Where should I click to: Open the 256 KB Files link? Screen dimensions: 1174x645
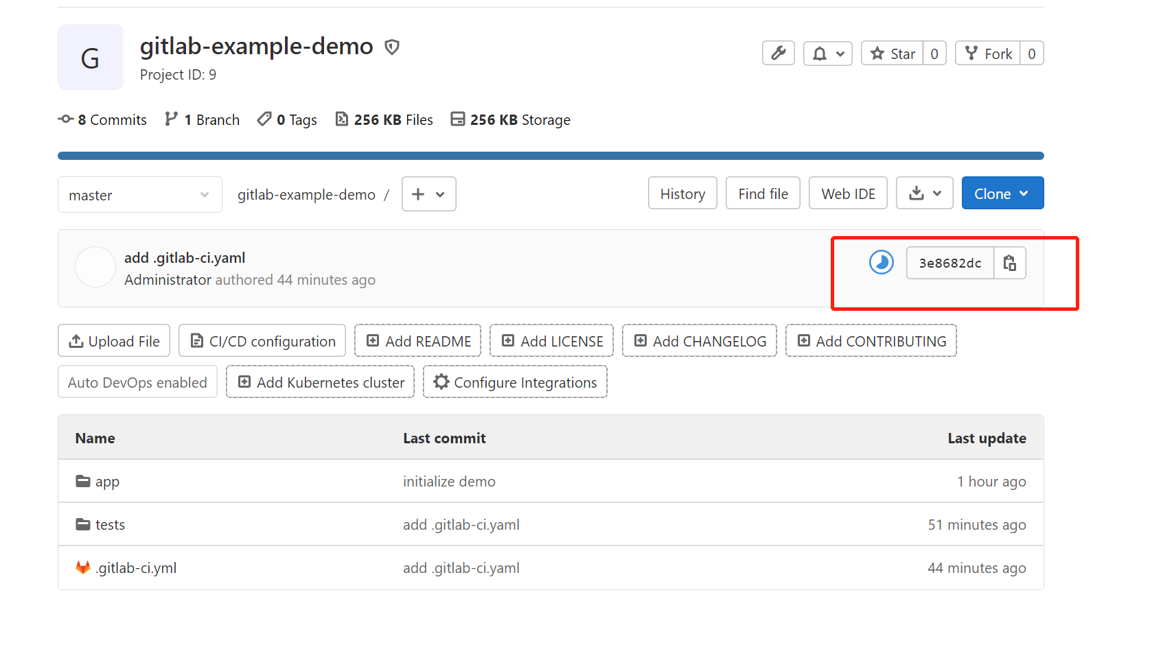click(384, 119)
